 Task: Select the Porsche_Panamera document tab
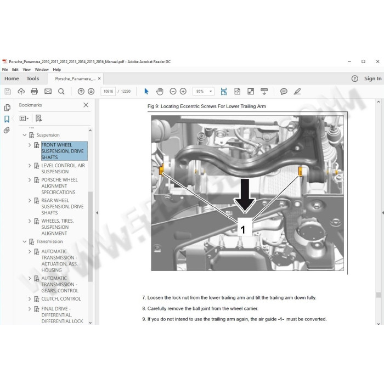[75, 78]
